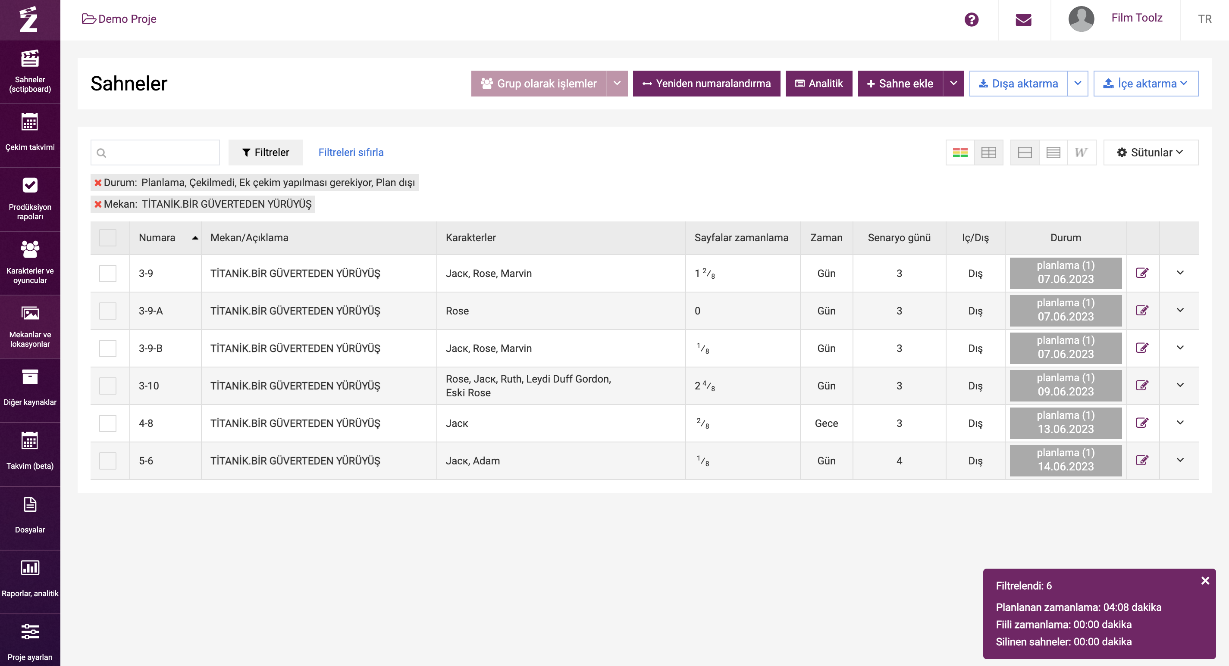1229x666 pixels.
Task: Select the W script view icon
Action: (1081, 152)
